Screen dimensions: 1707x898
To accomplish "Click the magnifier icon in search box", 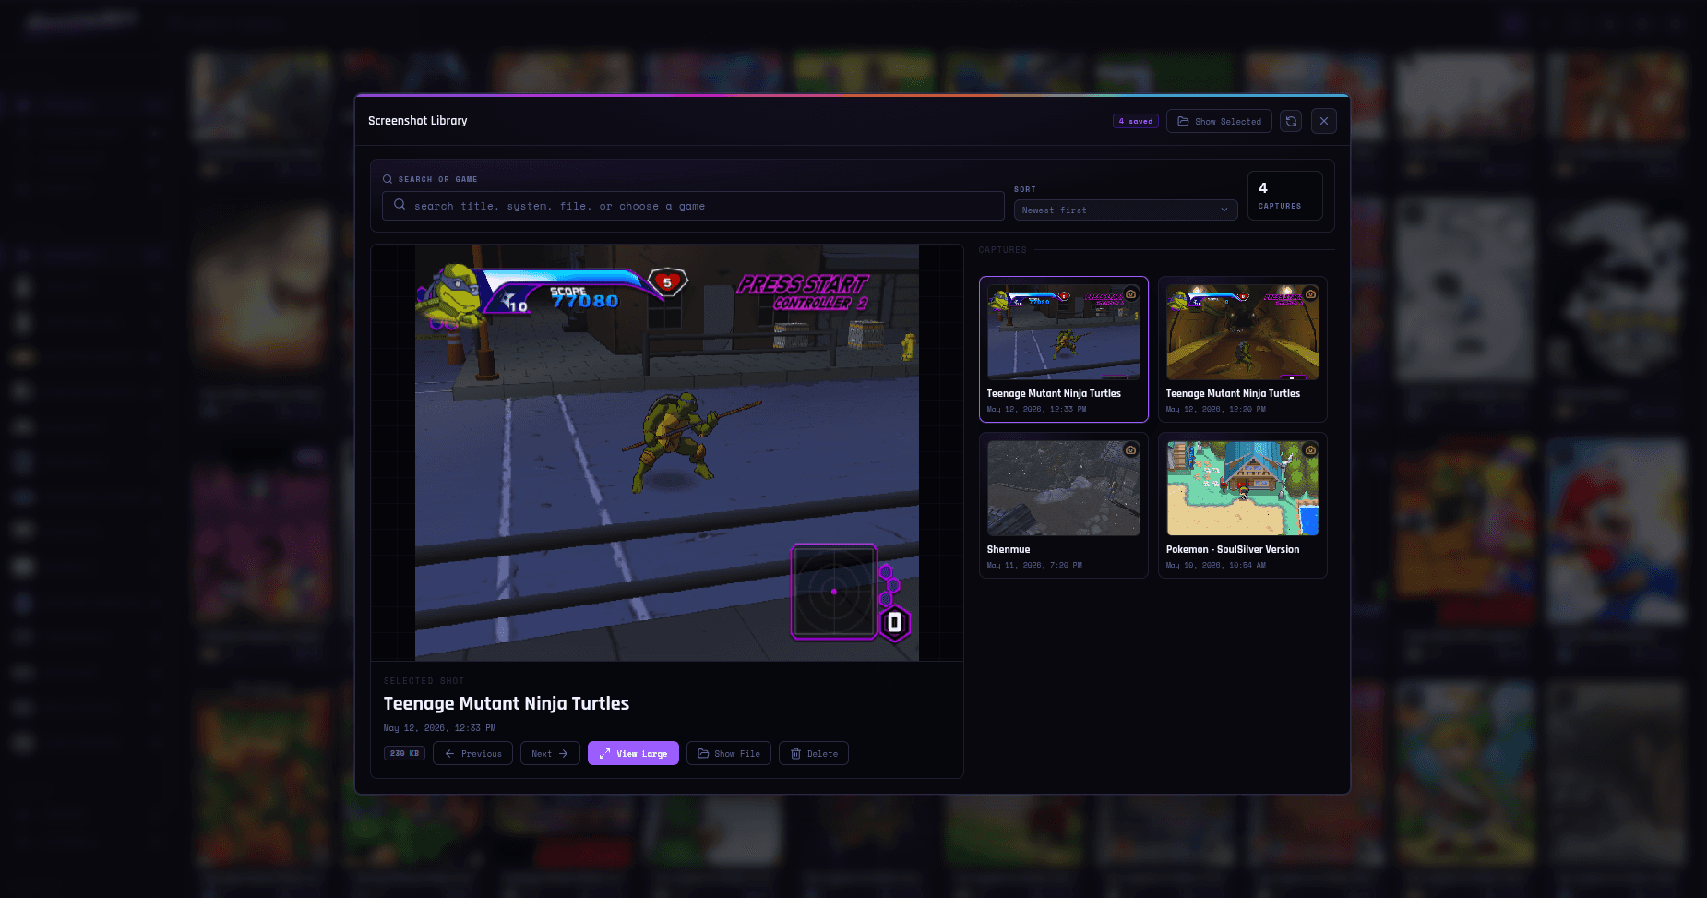I will (400, 205).
